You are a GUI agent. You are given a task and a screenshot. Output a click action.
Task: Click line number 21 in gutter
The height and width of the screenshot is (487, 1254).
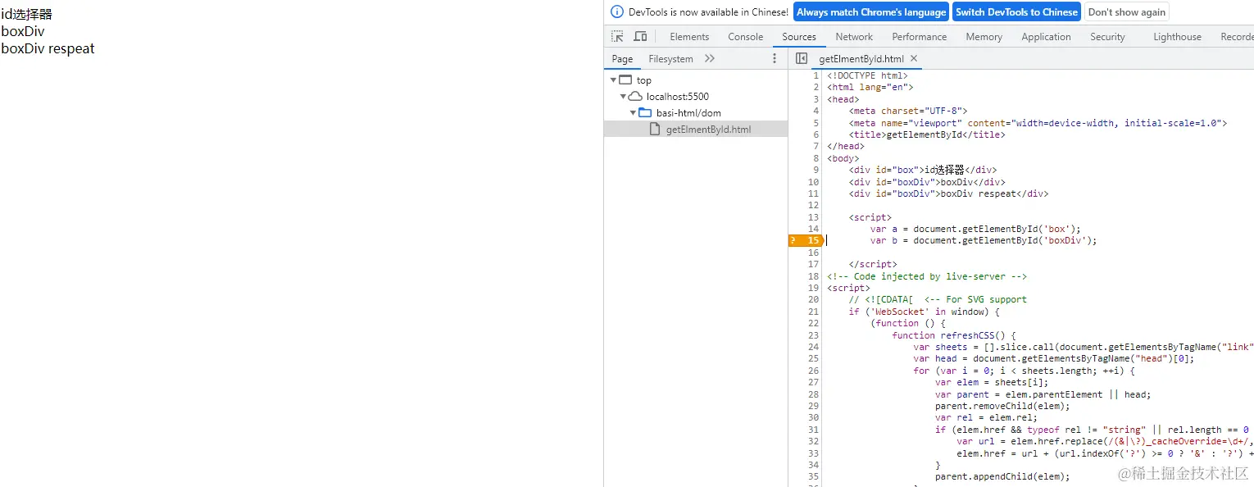(x=813, y=312)
